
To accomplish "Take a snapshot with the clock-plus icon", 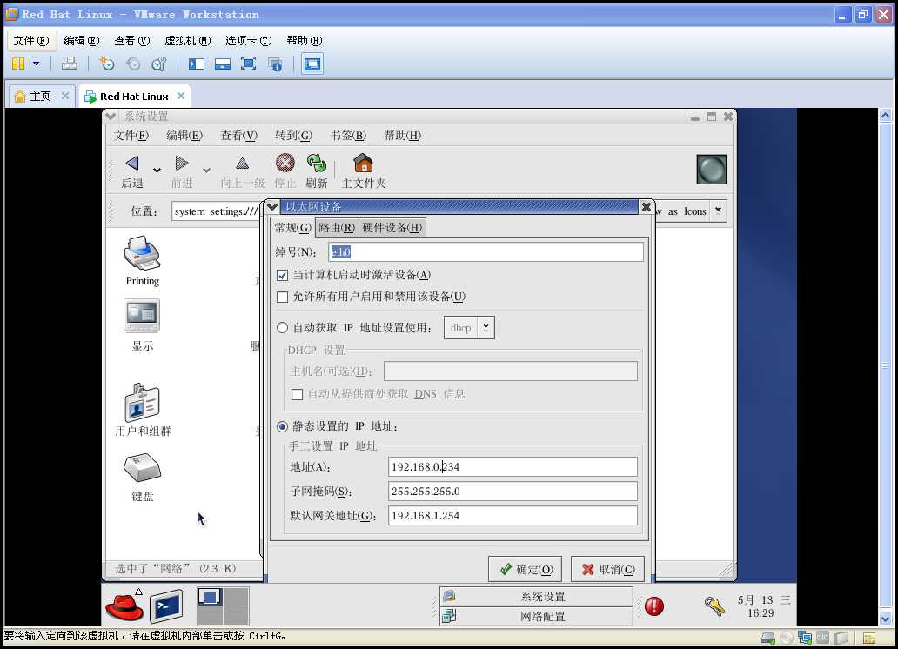I will coord(106,64).
